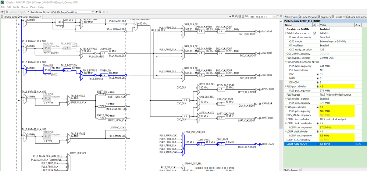Click the yellow 37.2 MHz frequency cell

337,128
